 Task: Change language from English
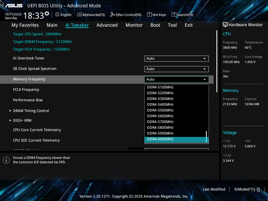[x=66, y=15]
